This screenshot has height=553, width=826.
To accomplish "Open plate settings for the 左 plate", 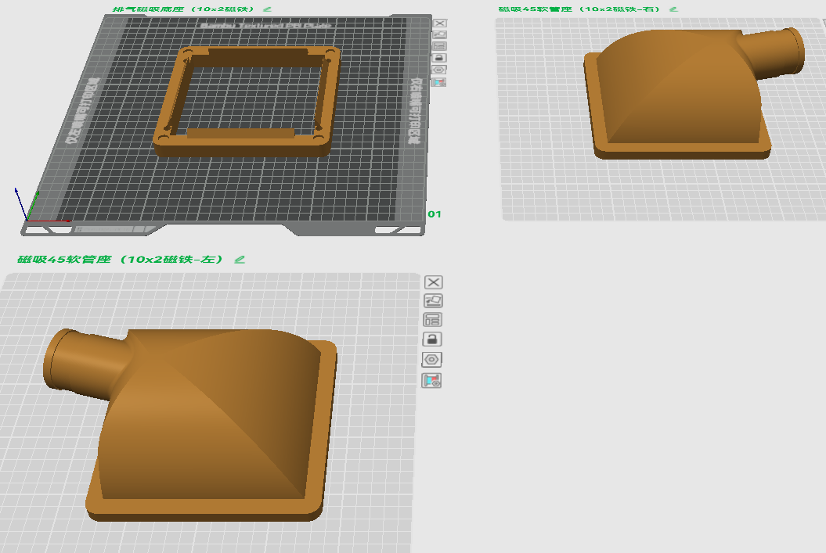I will (x=432, y=359).
